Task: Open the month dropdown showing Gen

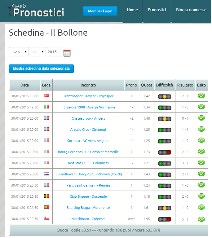Action: (19, 52)
